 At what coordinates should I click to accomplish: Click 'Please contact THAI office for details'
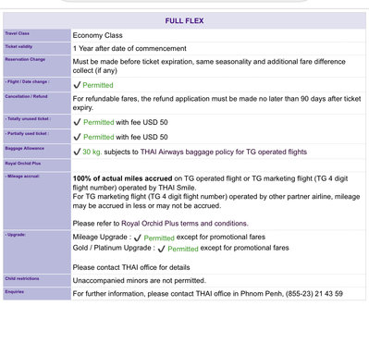click(x=131, y=267)
